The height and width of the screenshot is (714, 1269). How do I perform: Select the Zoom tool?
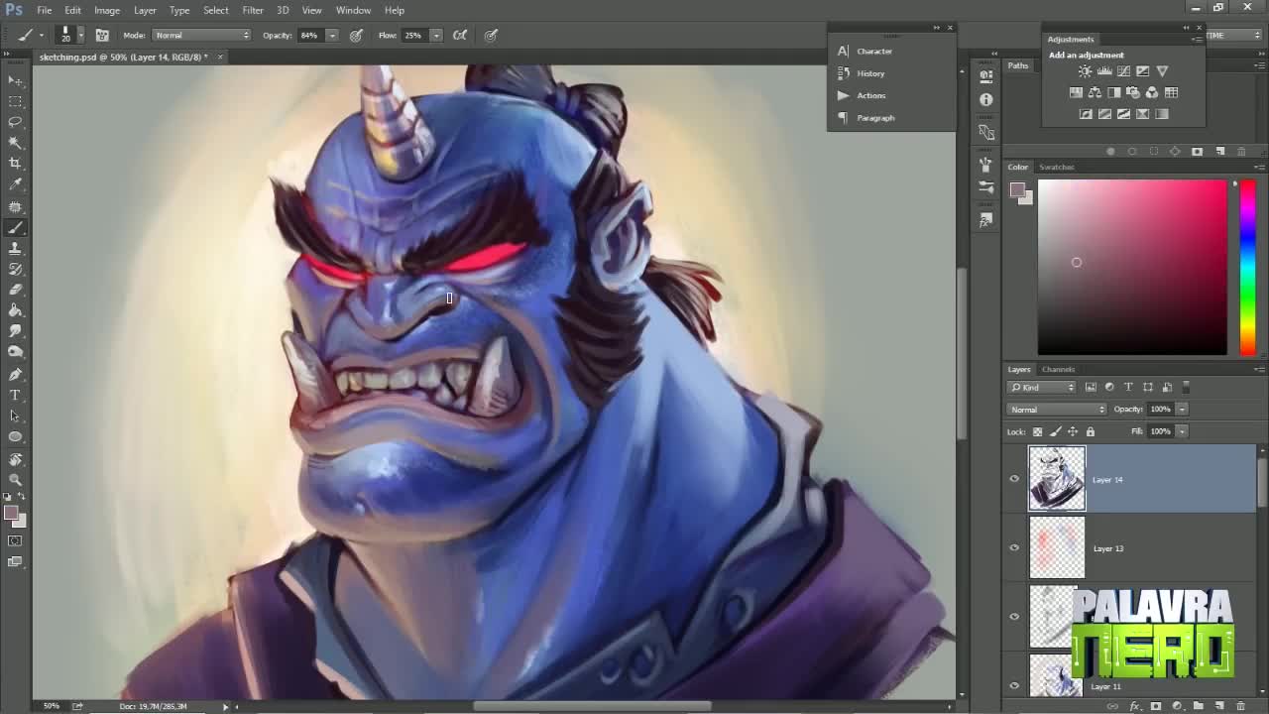pyautogui.click(x=15, y=480)
